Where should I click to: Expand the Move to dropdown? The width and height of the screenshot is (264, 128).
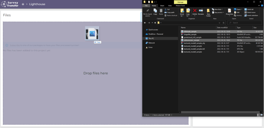[182, 15]
